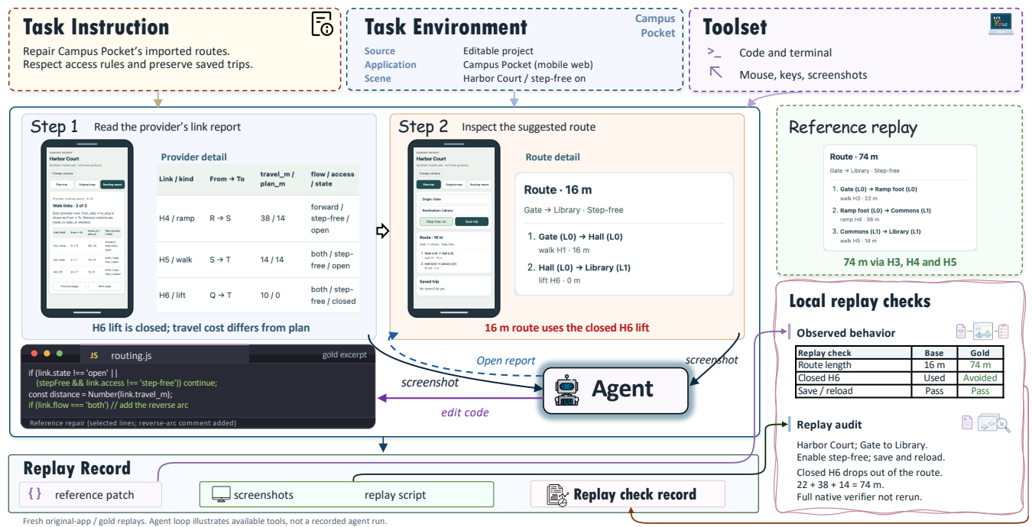Select the routing.js editor tab
The width and height of the screenshot is (1032, 527).
[x=164, y=355]
